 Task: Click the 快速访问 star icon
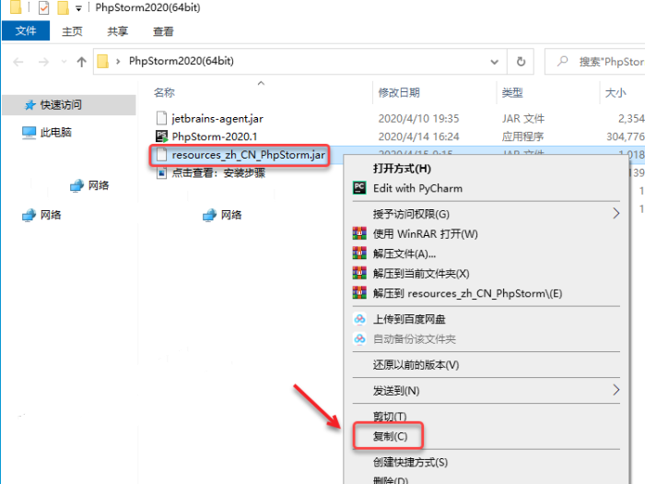[x=30, y=105]
